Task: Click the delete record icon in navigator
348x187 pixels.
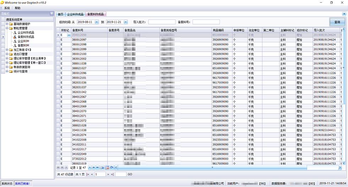Action: tap(107, 167)
